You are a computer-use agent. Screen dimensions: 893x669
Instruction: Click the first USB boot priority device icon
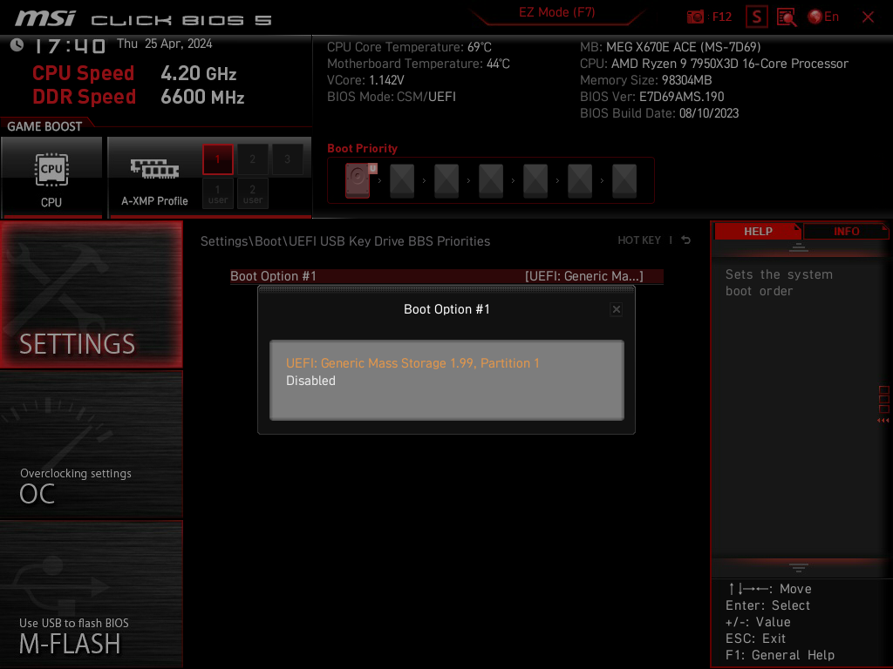point(358,180)
